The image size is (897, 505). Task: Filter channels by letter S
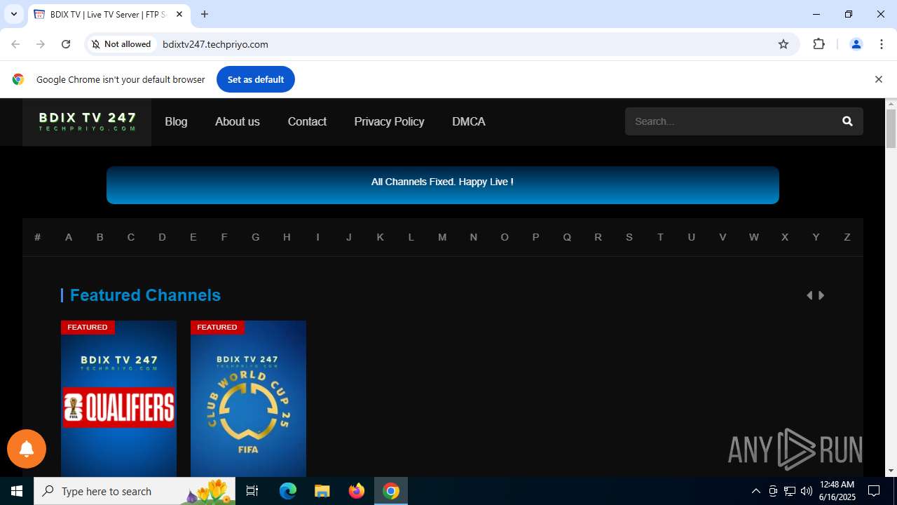(629, 237)
